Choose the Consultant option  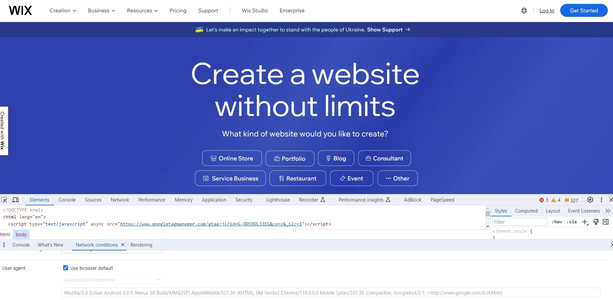384,158
